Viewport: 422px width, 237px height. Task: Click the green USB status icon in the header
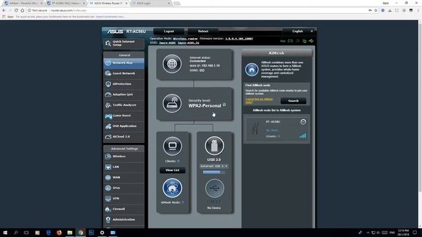point(311,41)
